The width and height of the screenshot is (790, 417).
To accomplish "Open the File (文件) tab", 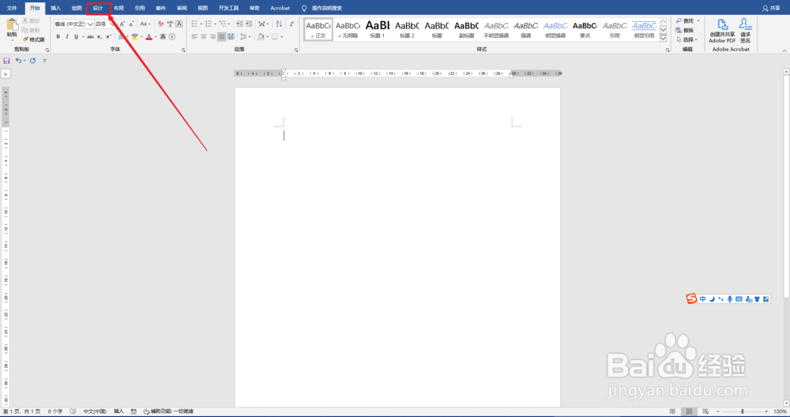I will click(x=12, y=8).
